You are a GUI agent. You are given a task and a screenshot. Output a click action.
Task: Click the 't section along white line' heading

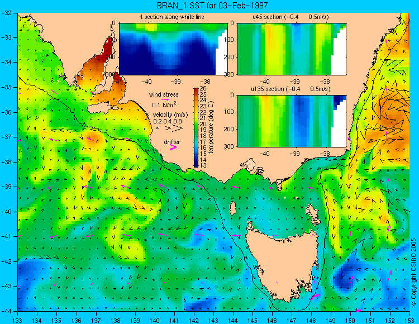[173, 17]
